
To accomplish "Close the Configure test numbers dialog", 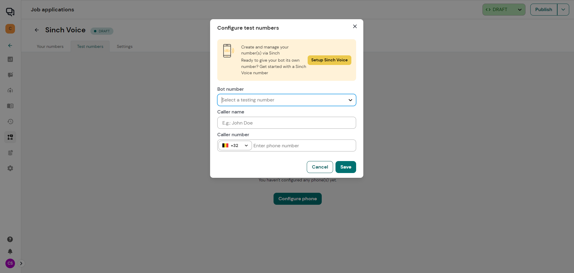I will pos(355,26).
